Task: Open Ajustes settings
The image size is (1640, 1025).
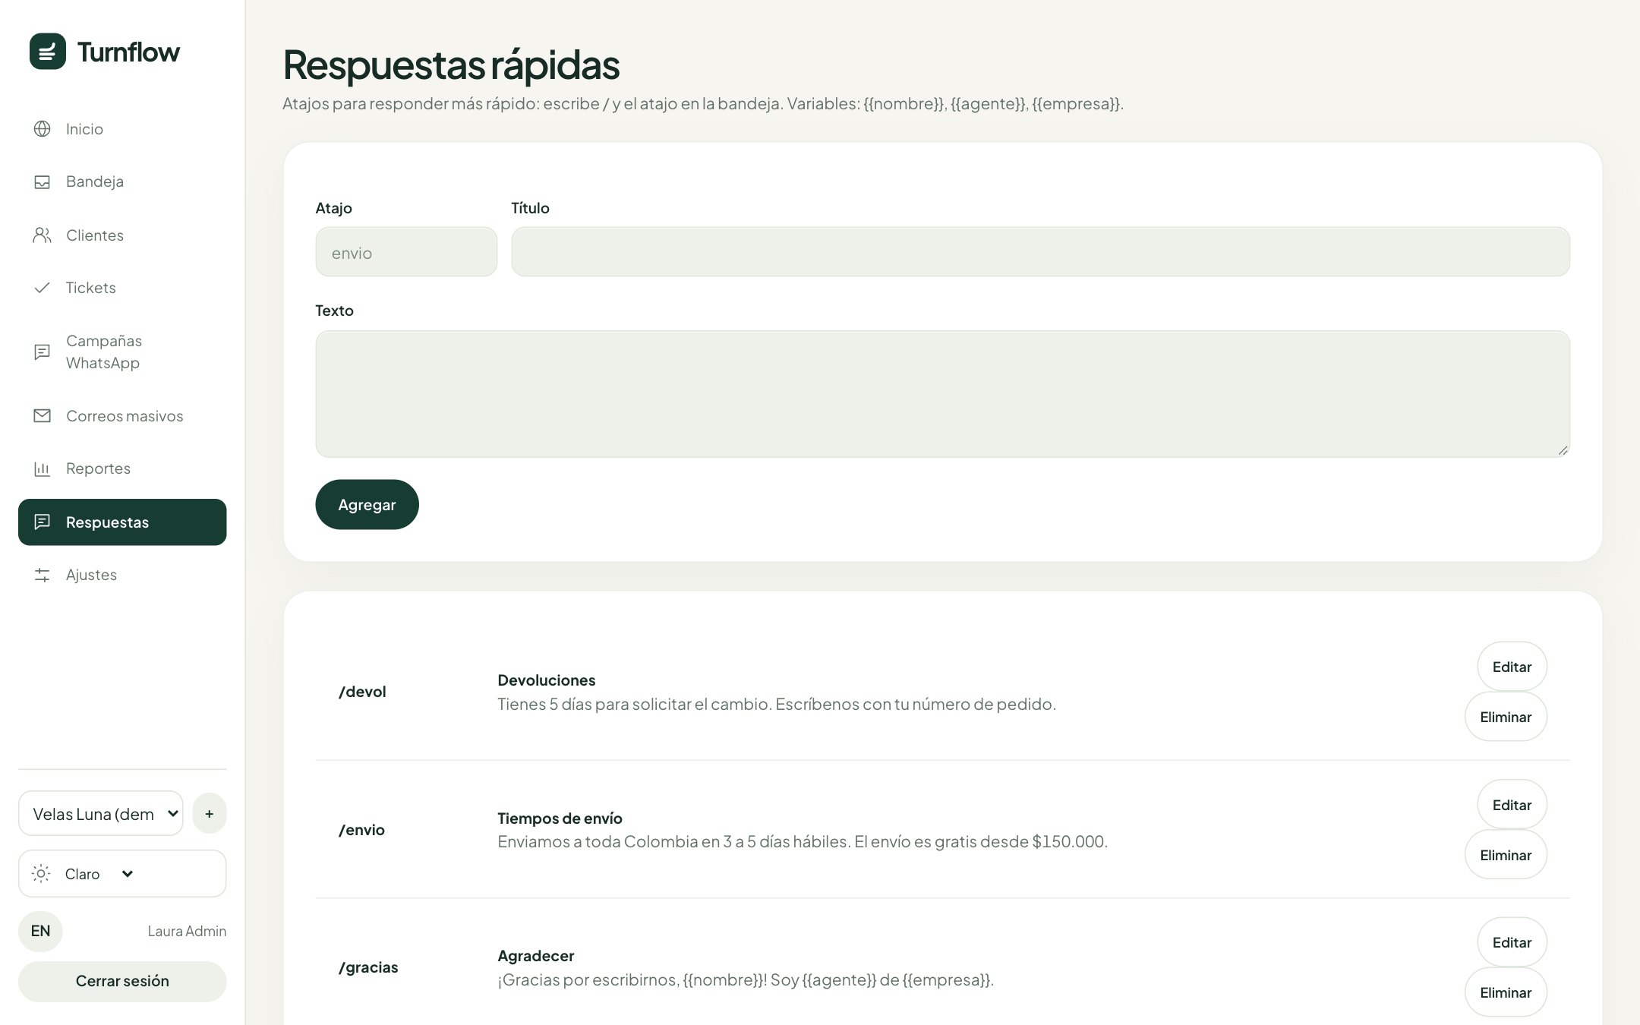Action: (122, 575)
